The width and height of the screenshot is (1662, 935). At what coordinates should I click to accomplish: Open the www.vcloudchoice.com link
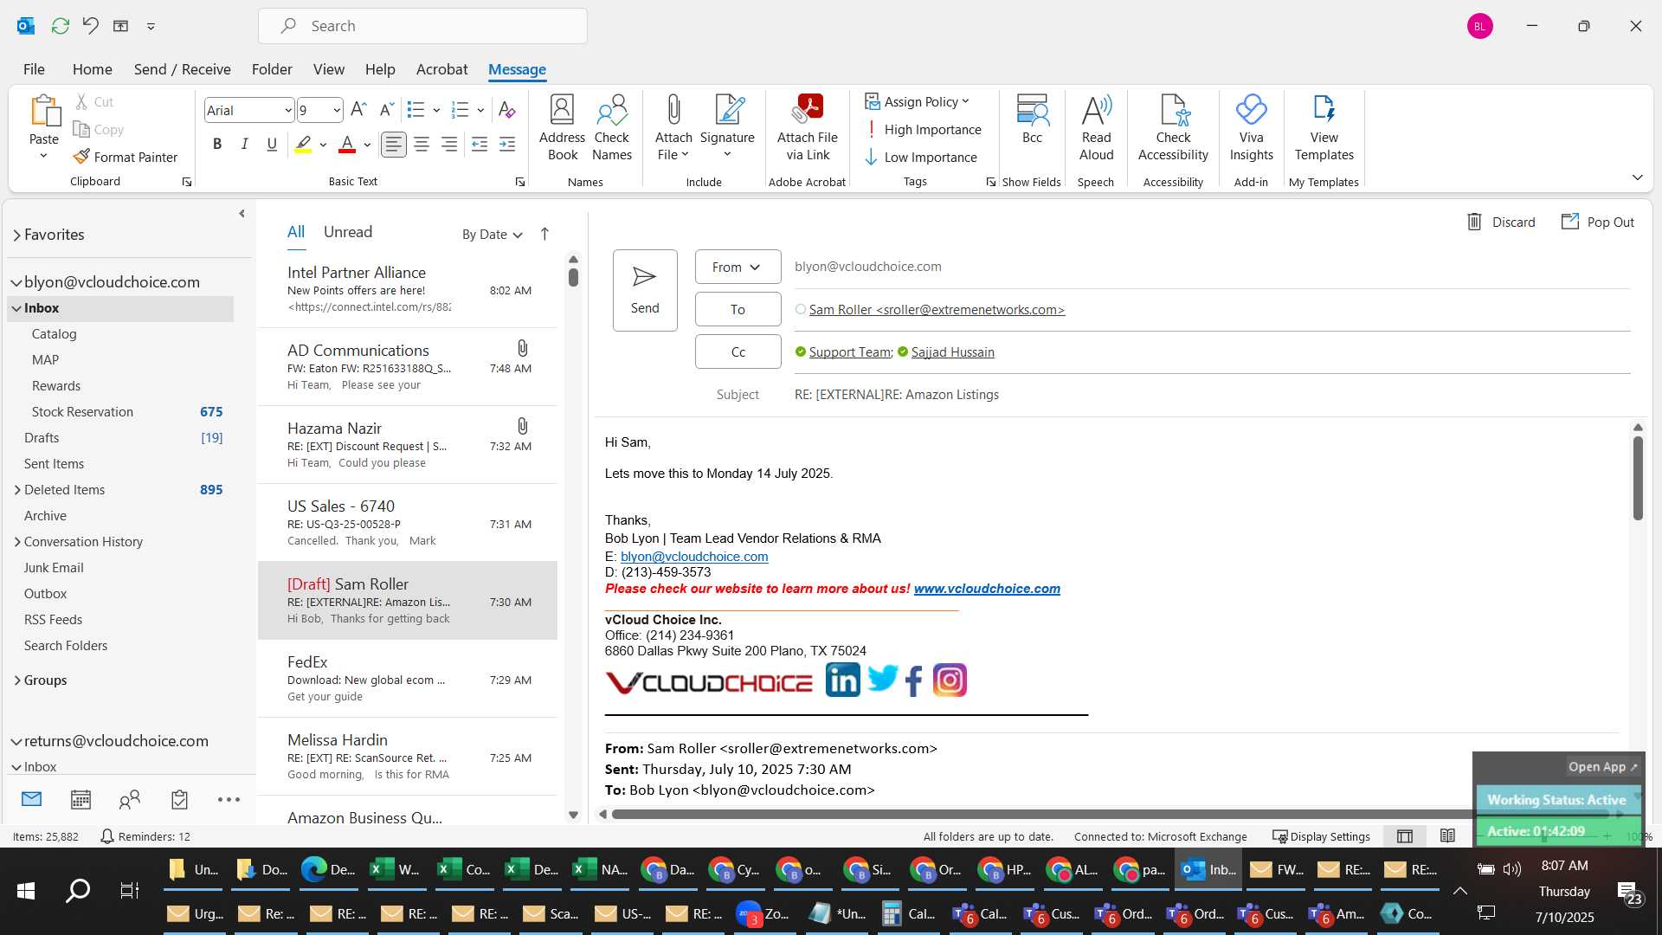987,589
